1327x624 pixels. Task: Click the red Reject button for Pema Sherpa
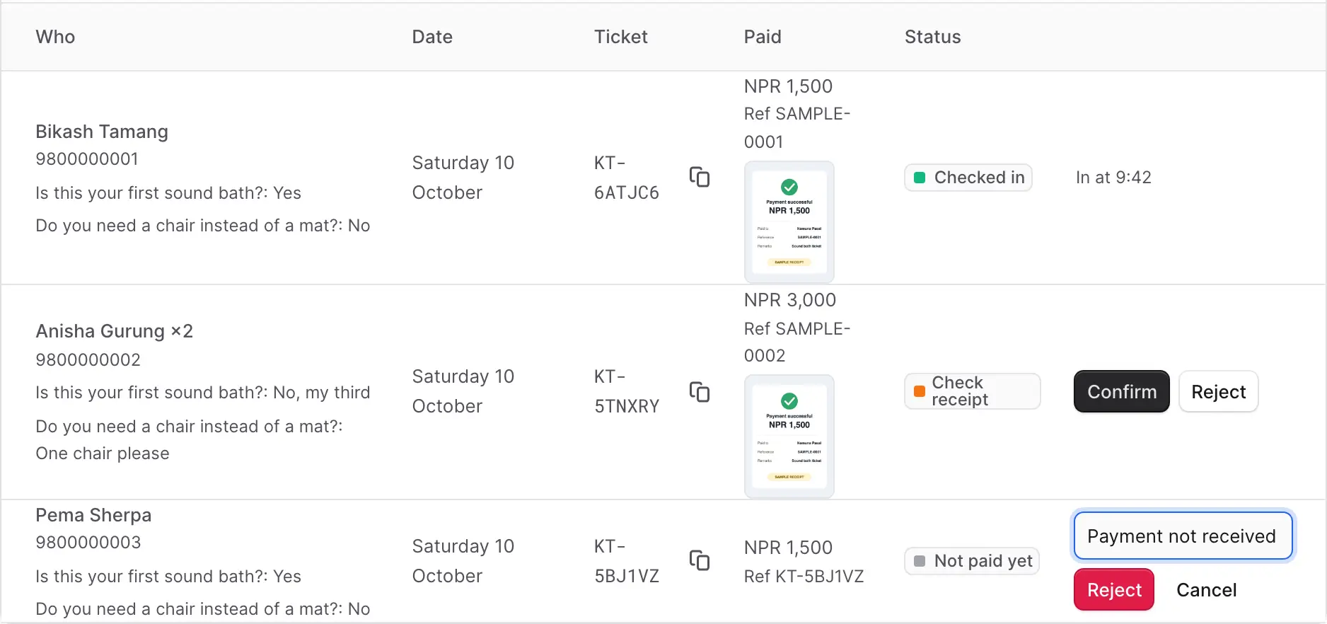coord(1114,589)
